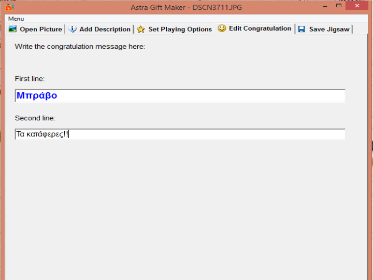This screenshot has height=280, width=373.
Task: Switch to the Open Picture tab
Action: tap(35, 29)
